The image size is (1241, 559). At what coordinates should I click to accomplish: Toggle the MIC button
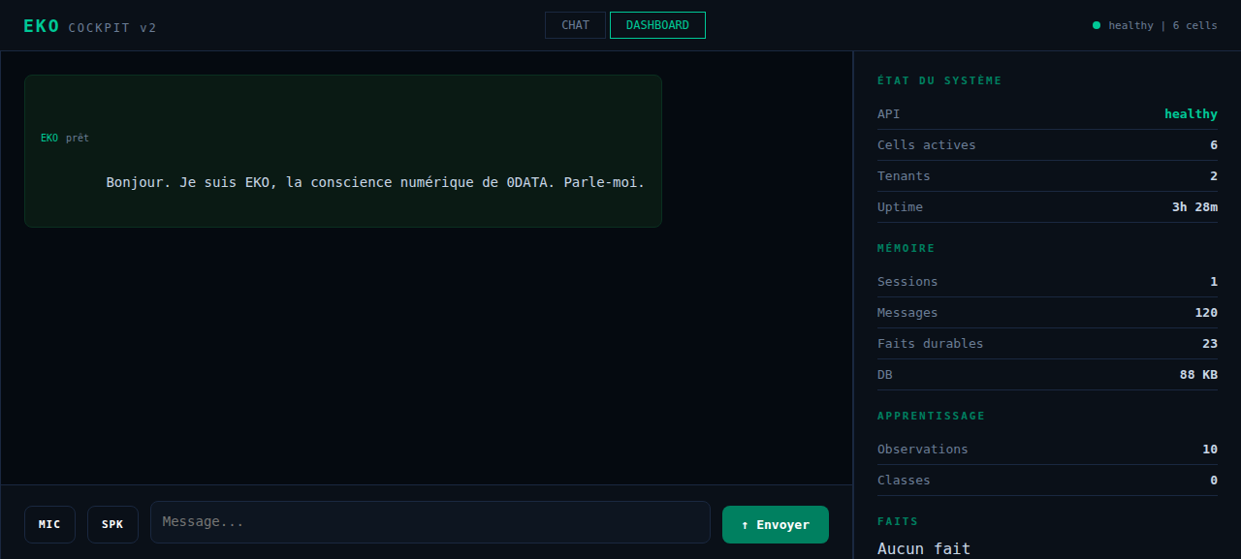tap(49, 524)
